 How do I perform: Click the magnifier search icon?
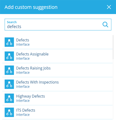105,25
